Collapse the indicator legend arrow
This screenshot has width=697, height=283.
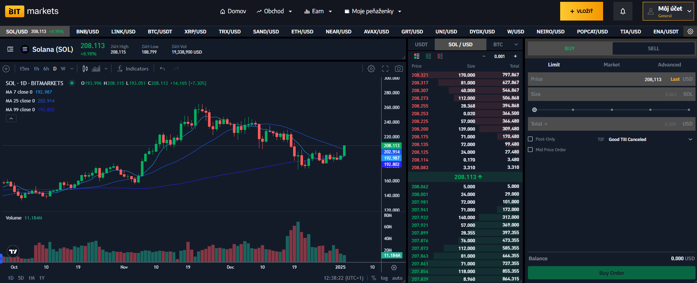(x=11, y=119)
